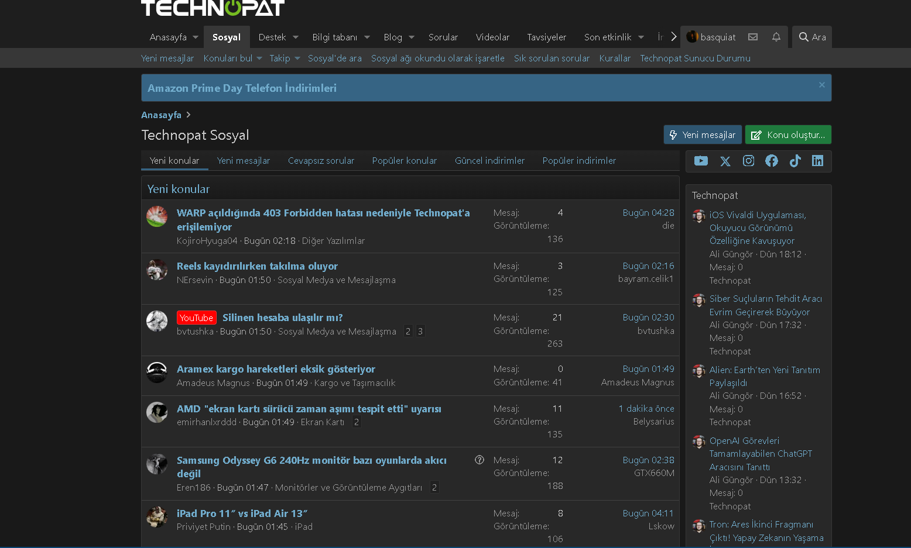Open the Technopat logo home link
The height and width of the screenshot is (548, 911).
pos(213,8)
